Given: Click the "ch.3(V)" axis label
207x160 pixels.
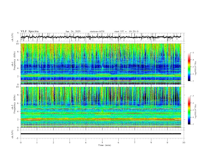Looking at the screenshot, I should 13,134.
